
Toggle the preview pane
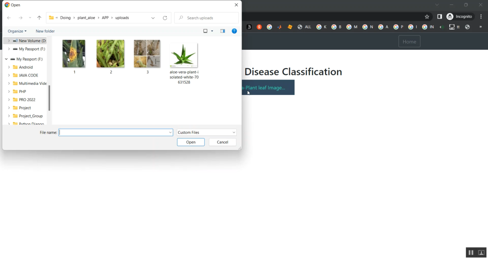(x=223, y=31)
